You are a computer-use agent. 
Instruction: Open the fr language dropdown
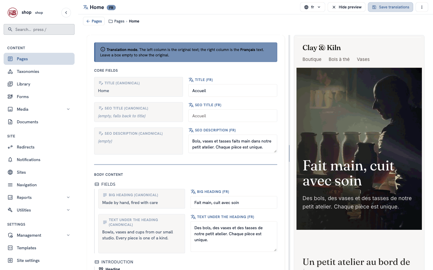tap(312, 7)
